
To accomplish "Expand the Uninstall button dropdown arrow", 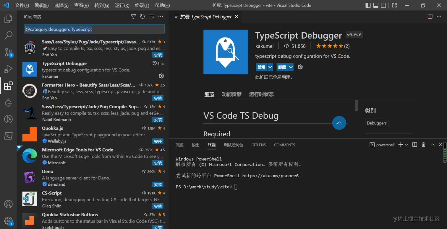I will point(291,67).
